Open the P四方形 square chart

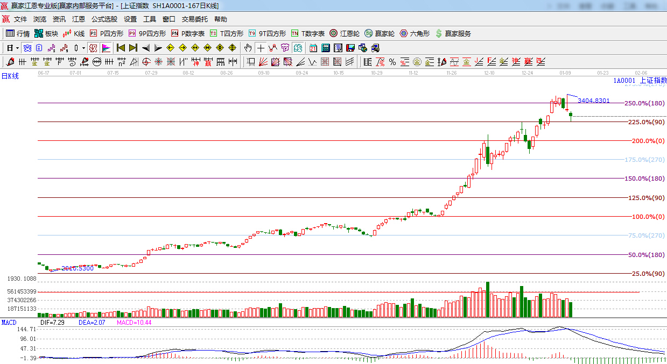(x=106, y=33)
